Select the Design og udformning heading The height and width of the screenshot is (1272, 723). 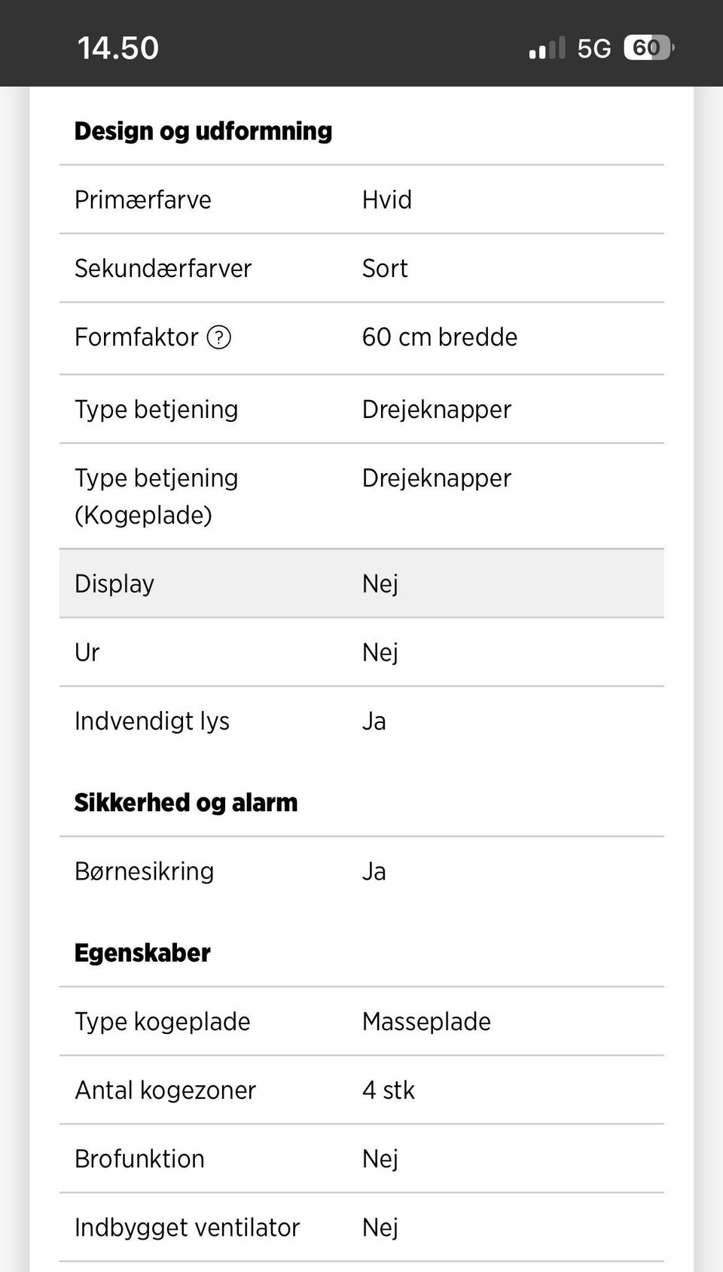(x=203, y=131)
